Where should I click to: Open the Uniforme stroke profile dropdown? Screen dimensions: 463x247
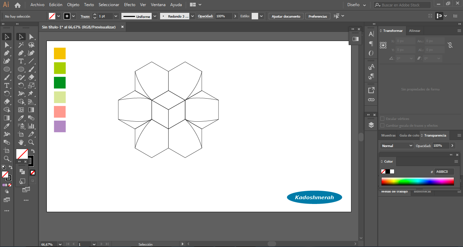click(x=155, y=16)
